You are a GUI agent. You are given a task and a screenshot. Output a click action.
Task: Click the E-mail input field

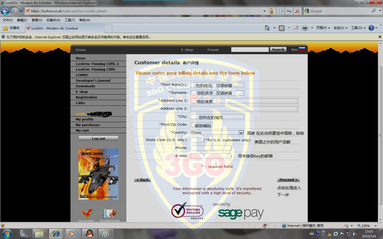(211, 156)
